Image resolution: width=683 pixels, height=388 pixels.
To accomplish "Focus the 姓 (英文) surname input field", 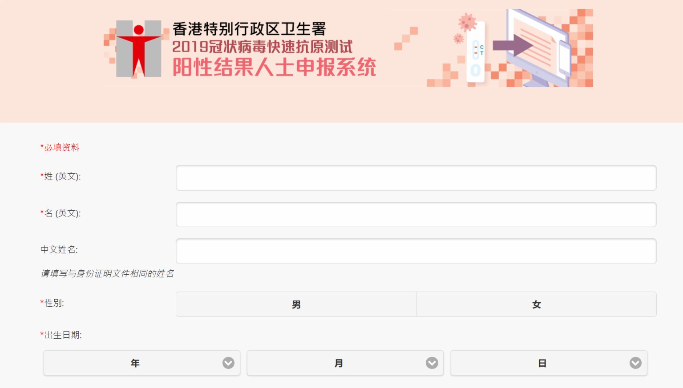I will (x=416, y=178).
